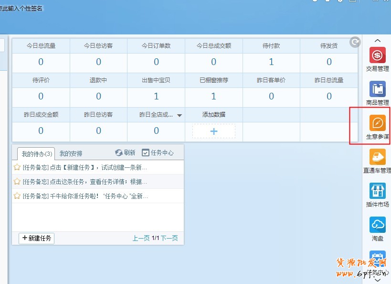The width and height of the screenshot is (391, 284).
Task: Launch 生意参谋 from the sidebar
Action: coord(377,123)
